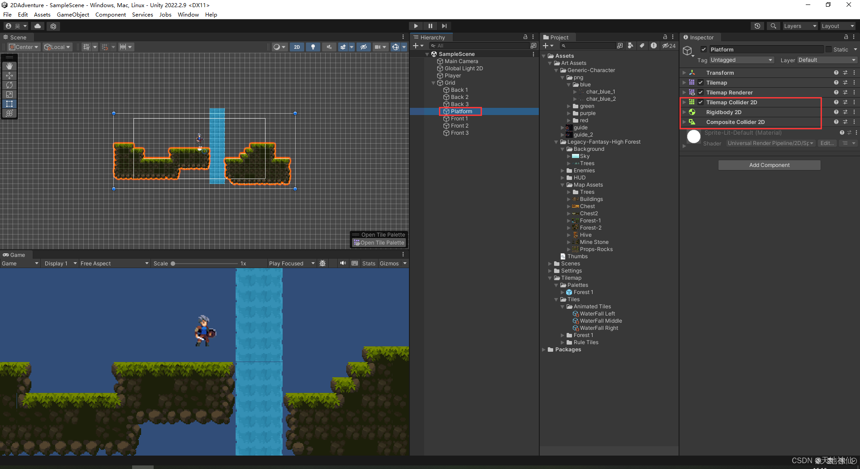This screenshot has width=860, height=469.
Task: Toggle 2D view mode in Scene
Action: pyautogui.click(x=297, y=47)
